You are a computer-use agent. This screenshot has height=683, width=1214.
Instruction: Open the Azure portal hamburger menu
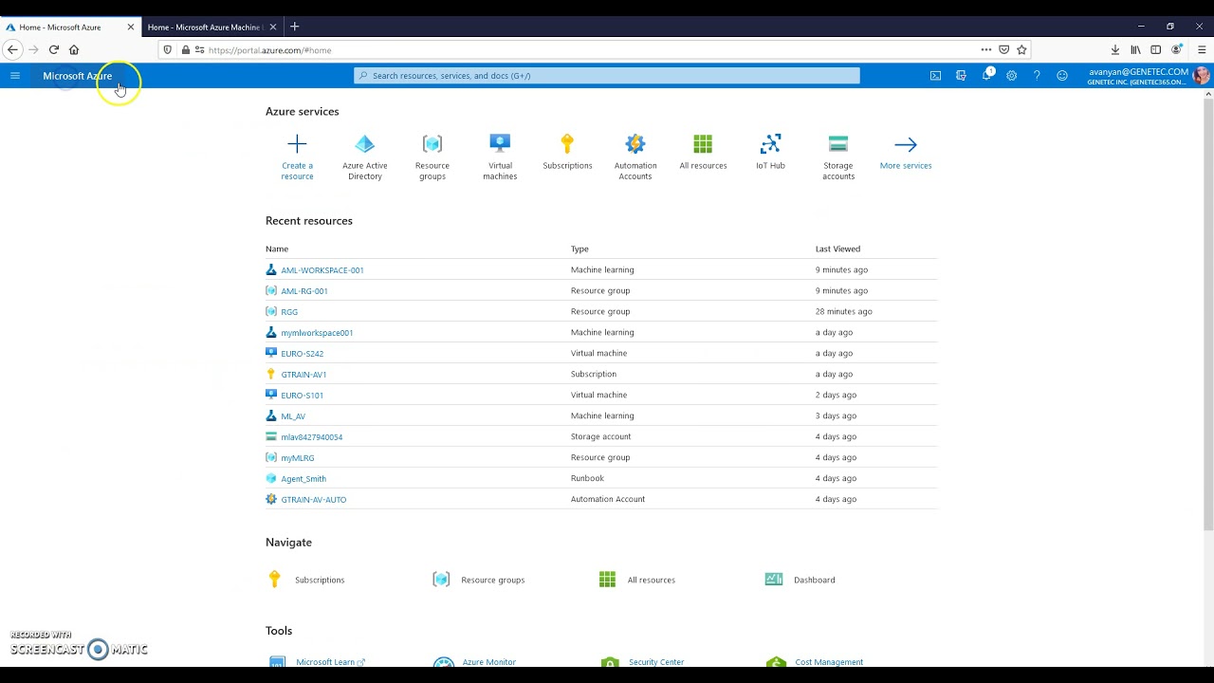tap(14, 76)
